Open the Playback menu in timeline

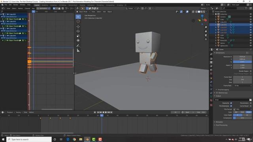point(11,112)
